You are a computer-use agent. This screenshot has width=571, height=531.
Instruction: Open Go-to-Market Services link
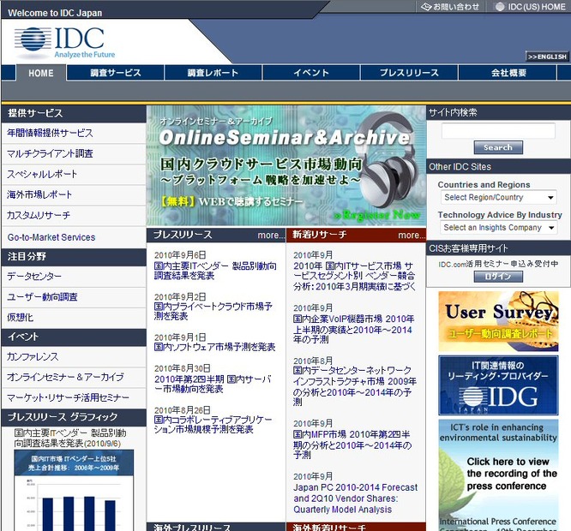click(x=51, y=237)
